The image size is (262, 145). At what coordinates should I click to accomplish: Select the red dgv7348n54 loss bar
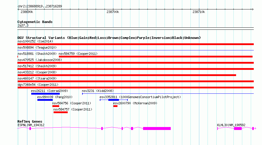coord(135,88)
